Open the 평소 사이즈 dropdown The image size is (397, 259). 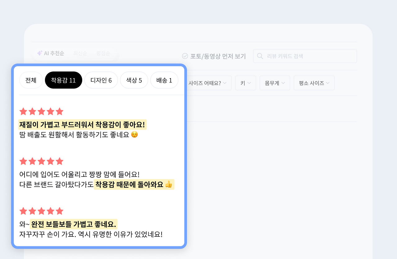point(314,83)
